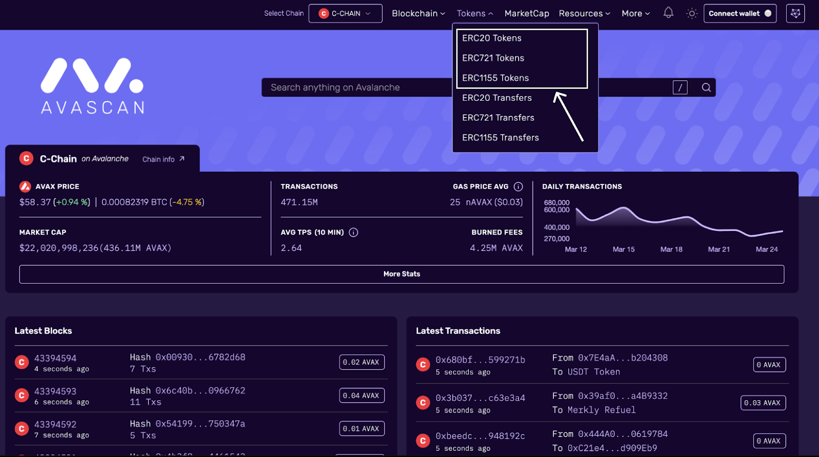Click chain icon for block 43394593
The image size is (819, 457).
point(21,396)
